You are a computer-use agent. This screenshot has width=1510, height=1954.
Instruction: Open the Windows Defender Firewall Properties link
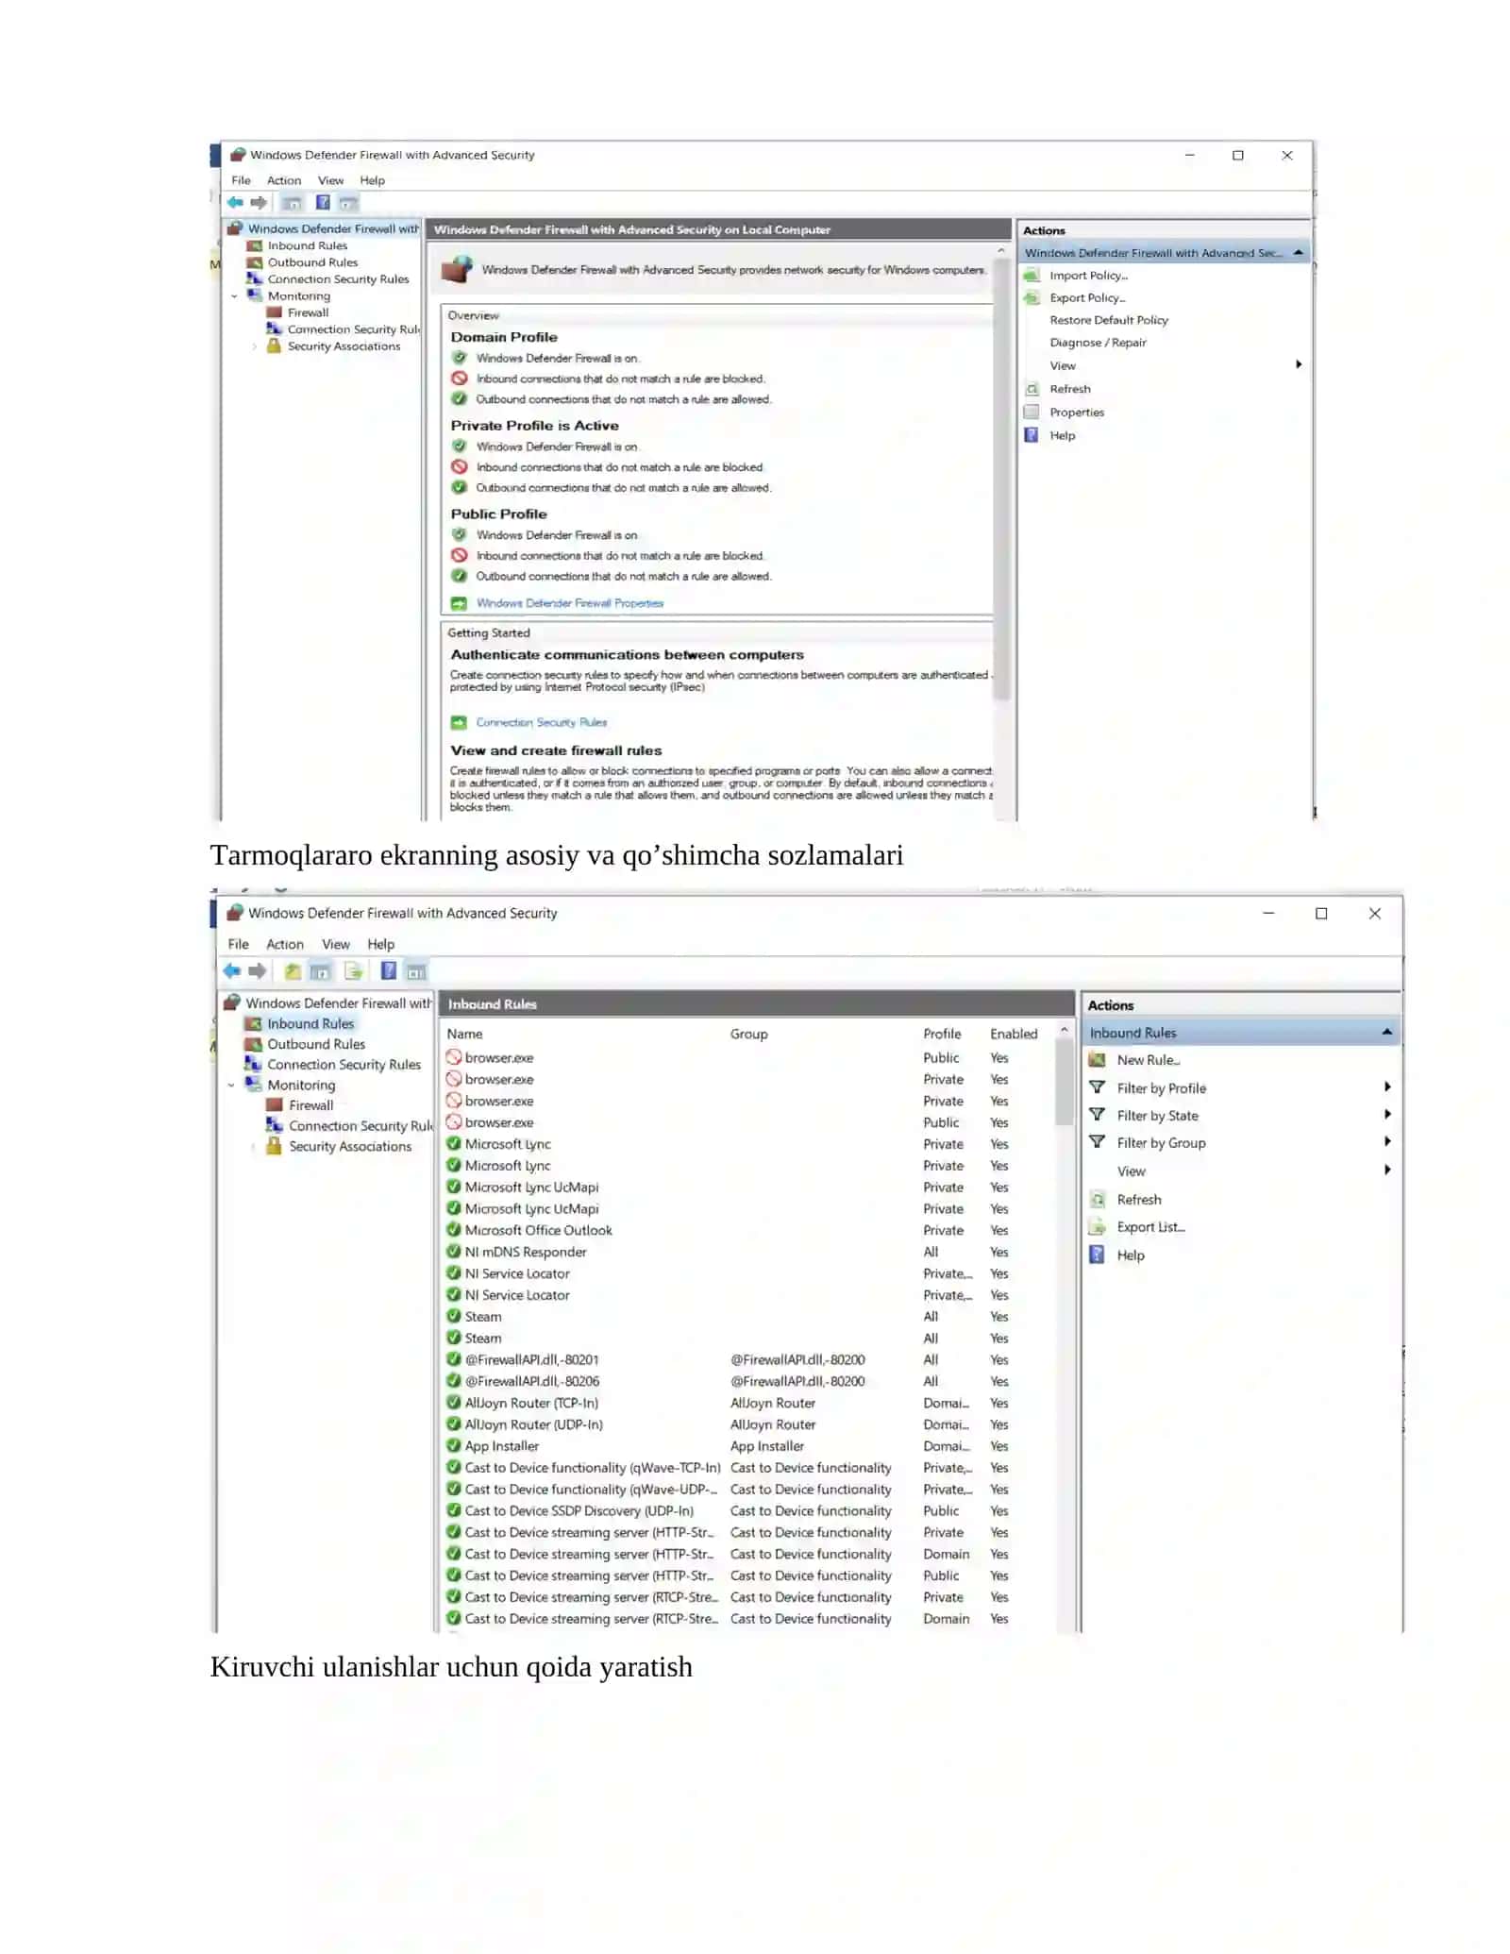point(570,603)
